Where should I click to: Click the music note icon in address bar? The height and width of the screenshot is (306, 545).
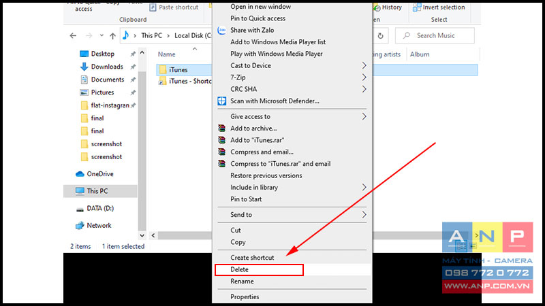126,35
